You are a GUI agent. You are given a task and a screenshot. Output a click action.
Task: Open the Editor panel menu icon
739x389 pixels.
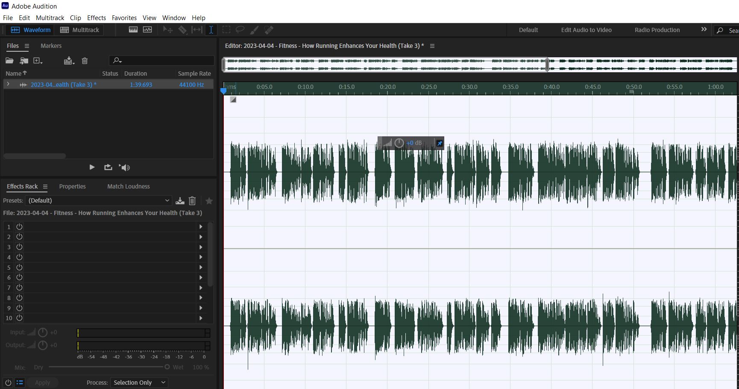click(x=432, y=46)
